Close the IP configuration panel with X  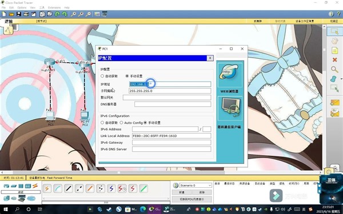210,58
